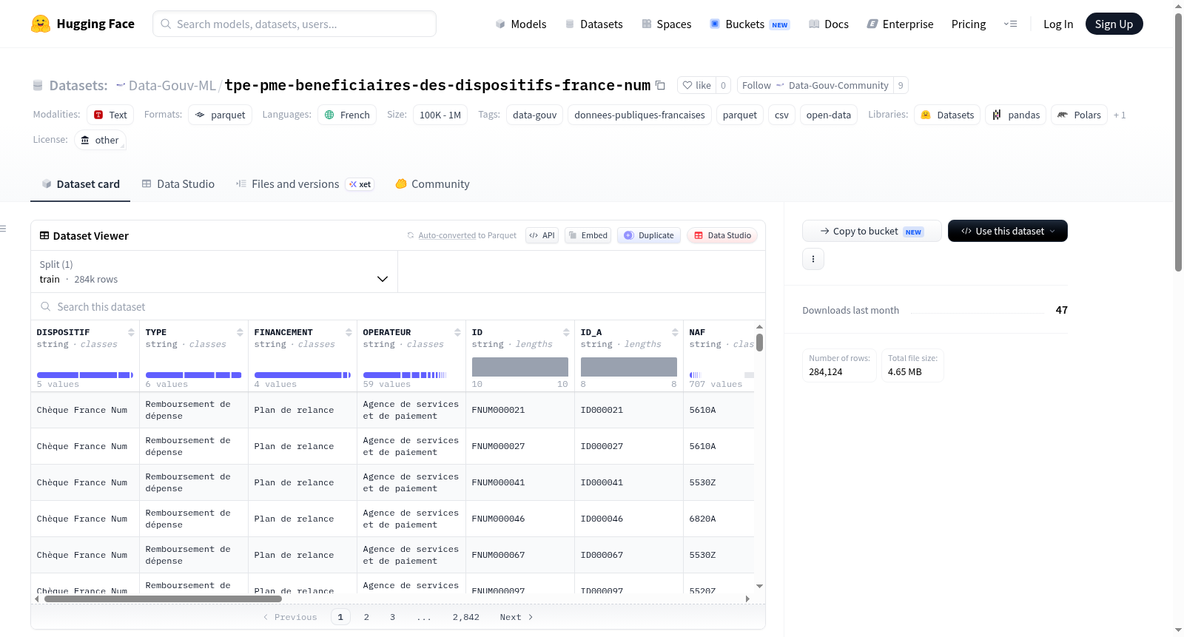Go to page 2 of results

pyautogui.click(x=366, y=617)
